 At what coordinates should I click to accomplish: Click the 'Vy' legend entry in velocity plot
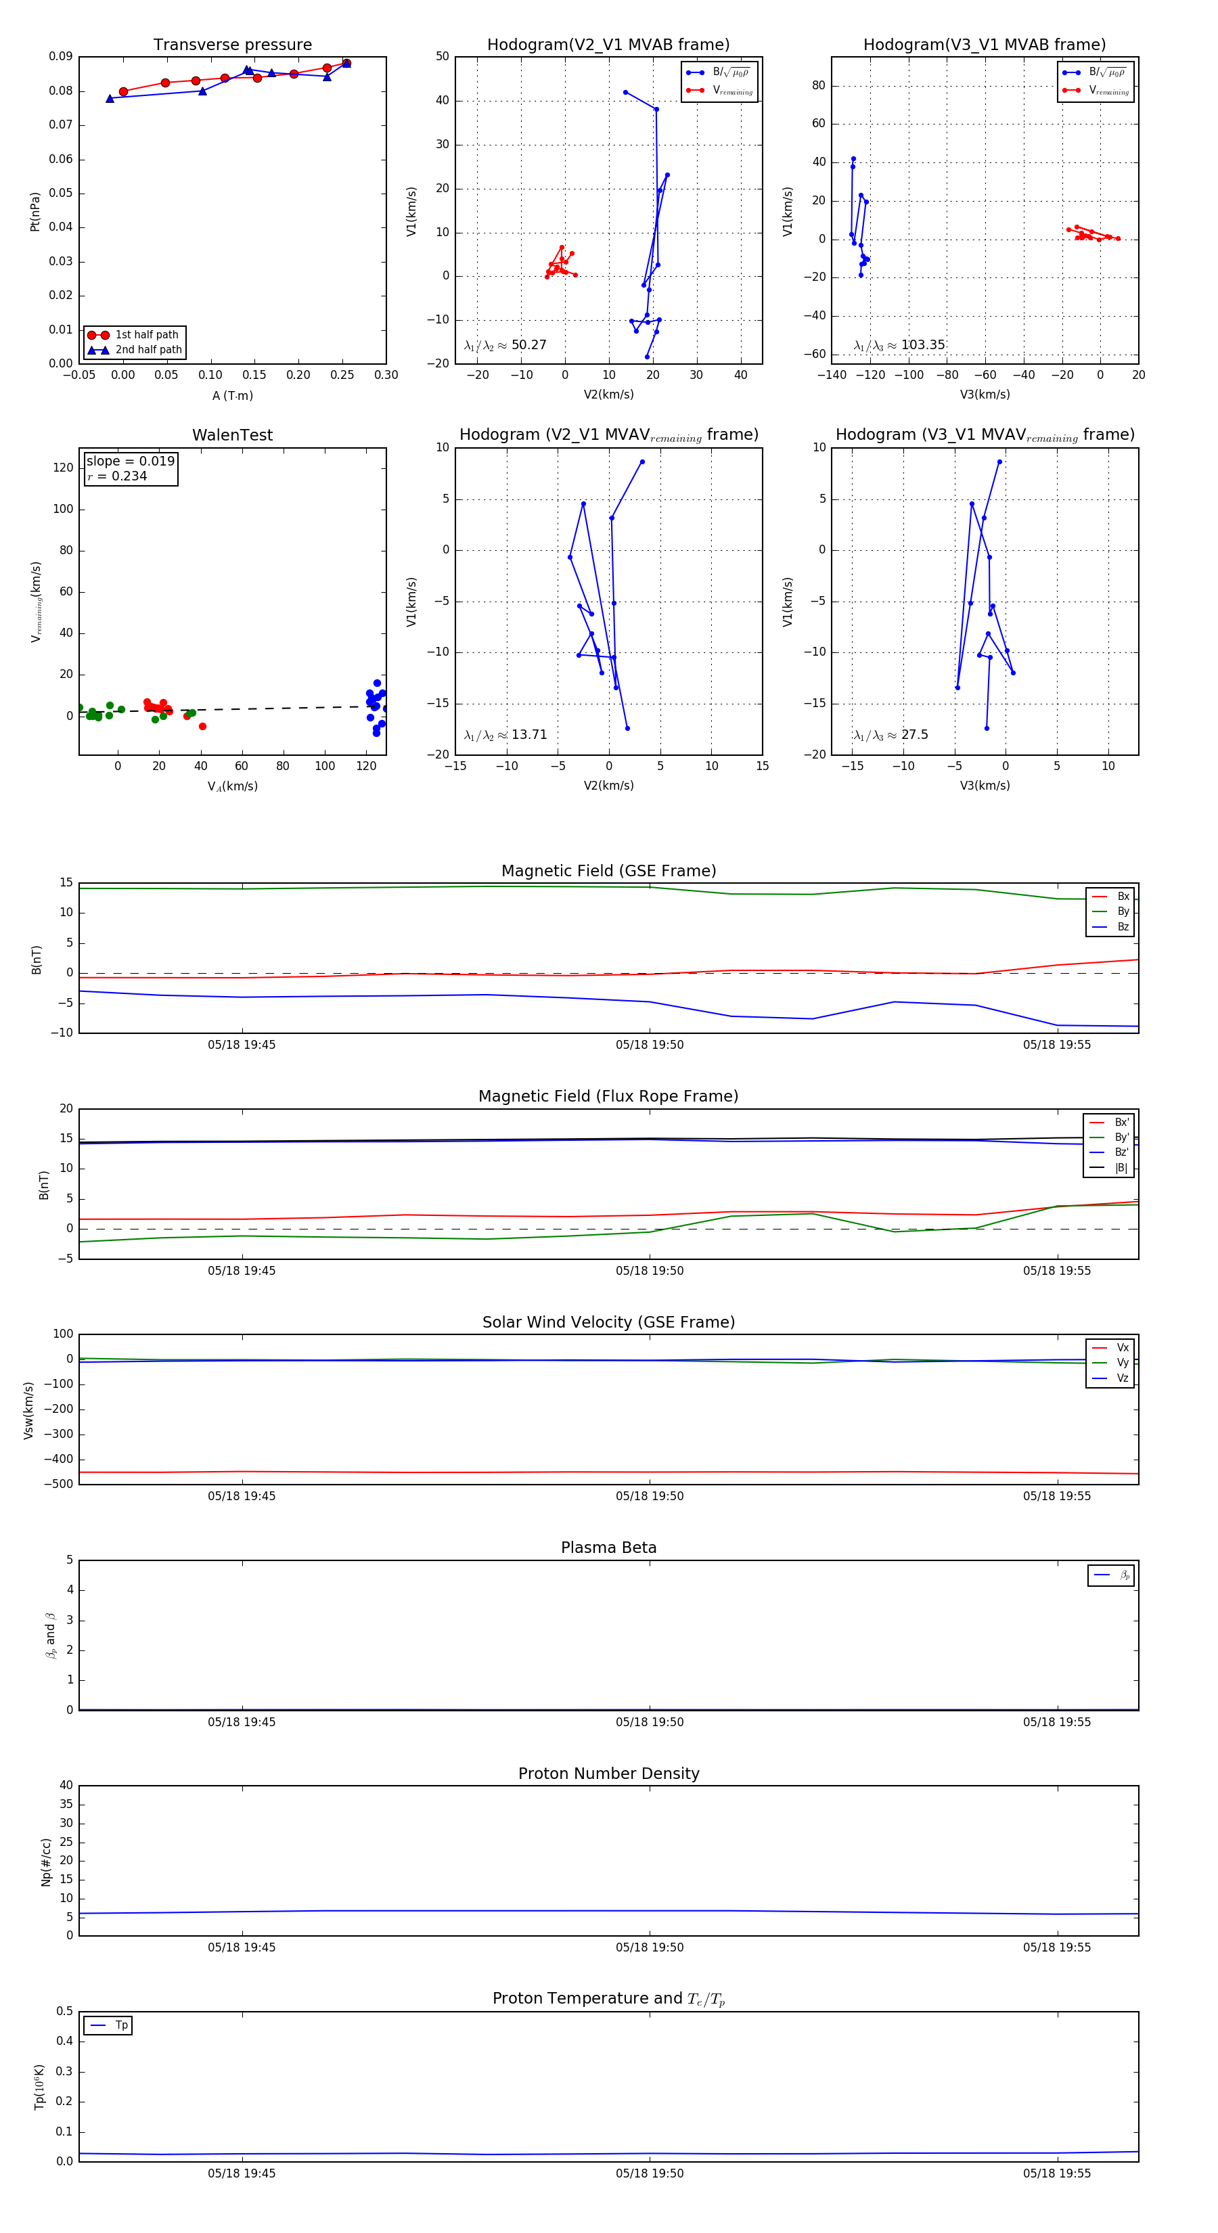click(1110, 1363)
